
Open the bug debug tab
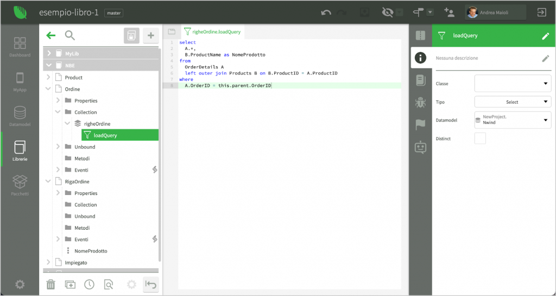[420, 103]
